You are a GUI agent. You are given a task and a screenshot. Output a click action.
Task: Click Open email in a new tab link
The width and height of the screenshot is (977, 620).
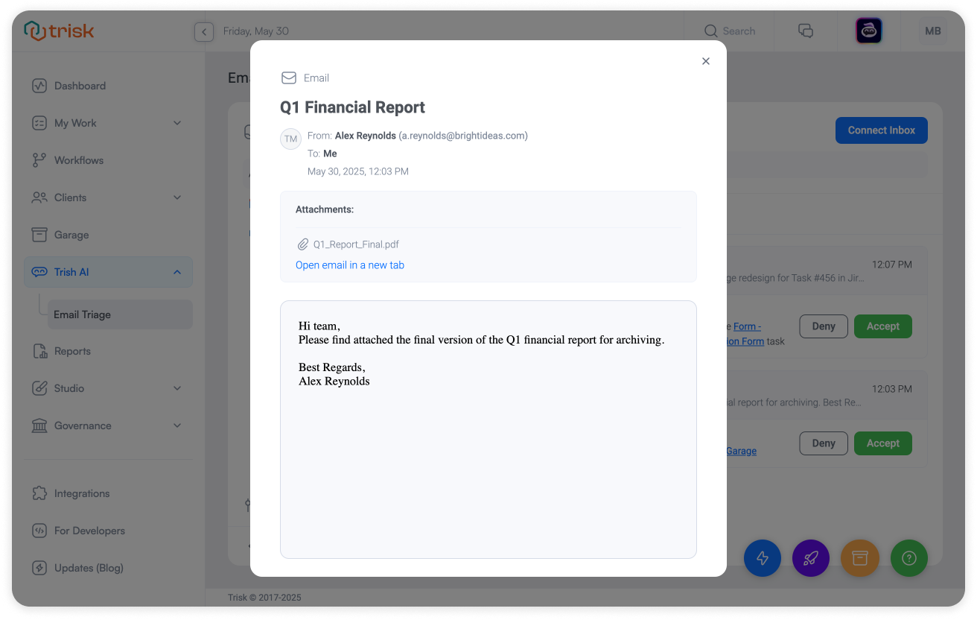[x=350, y=265]
